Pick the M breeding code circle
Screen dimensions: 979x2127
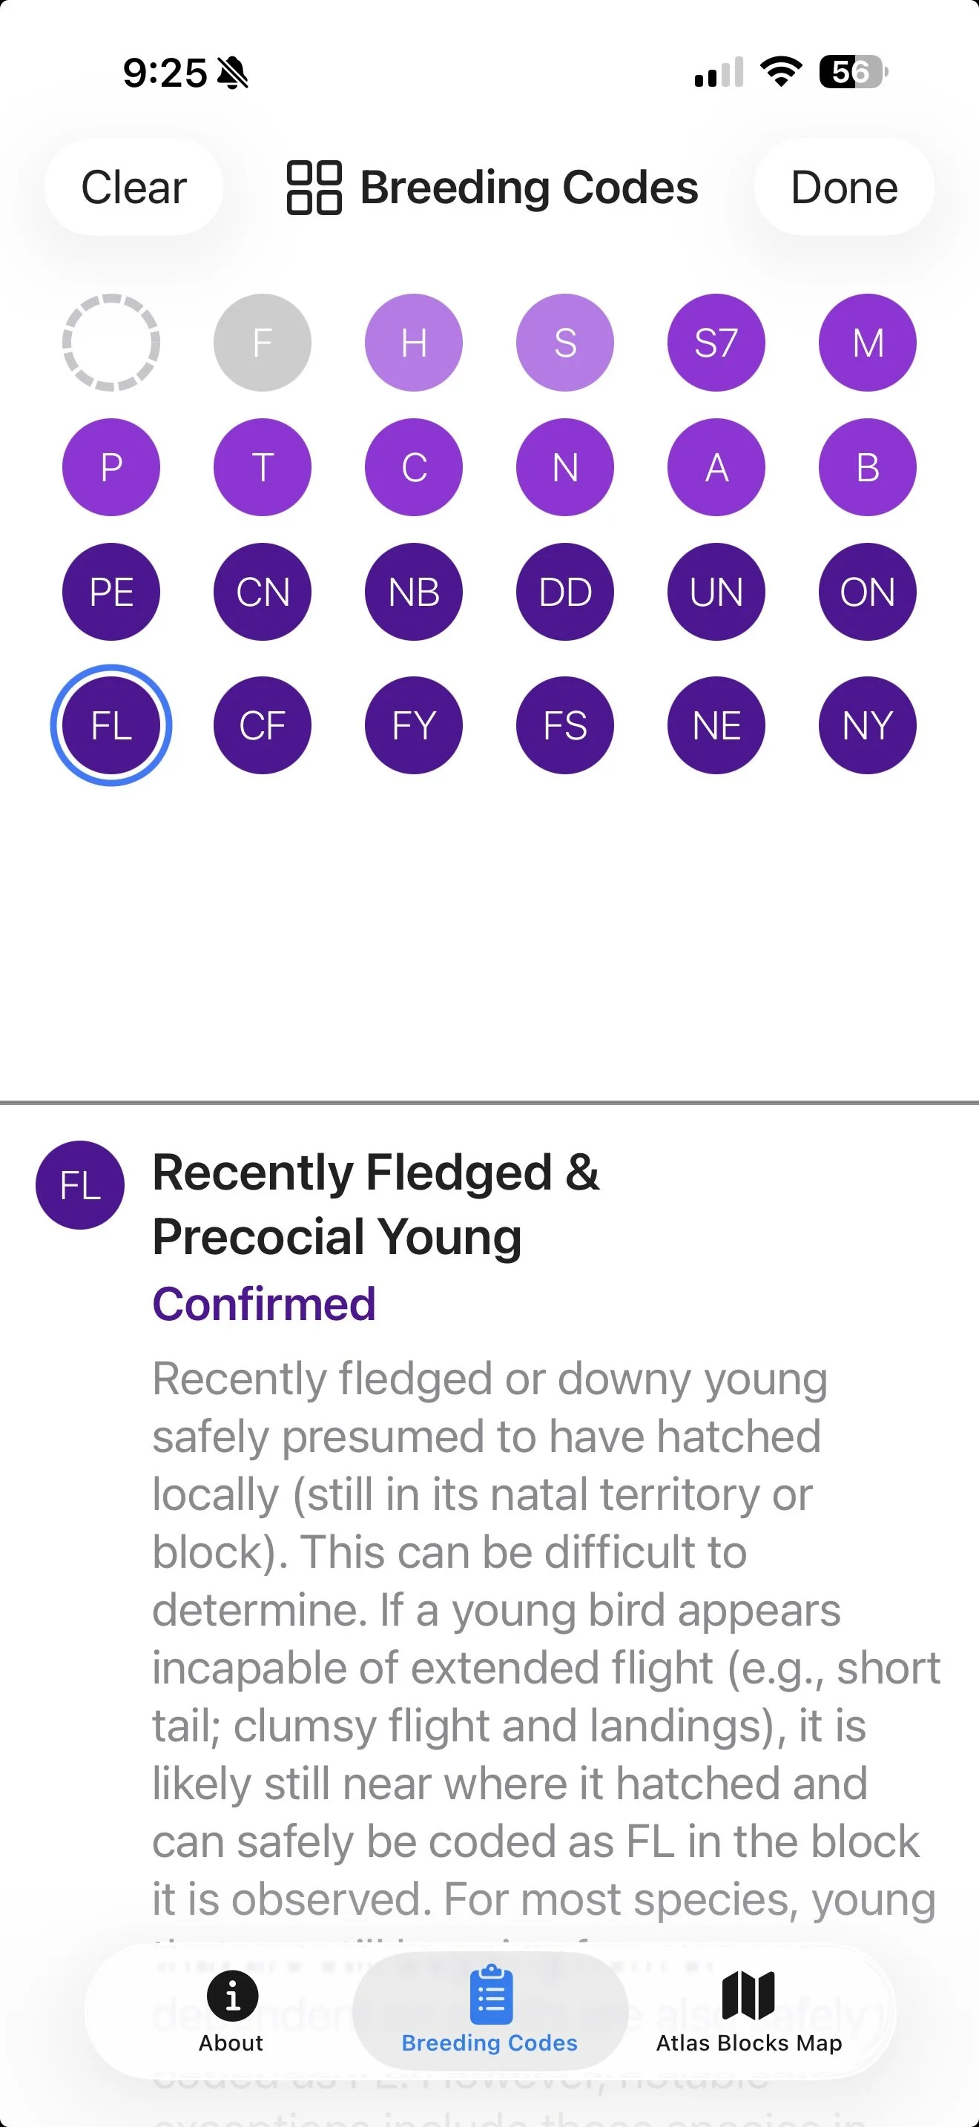tap(868, 342)
